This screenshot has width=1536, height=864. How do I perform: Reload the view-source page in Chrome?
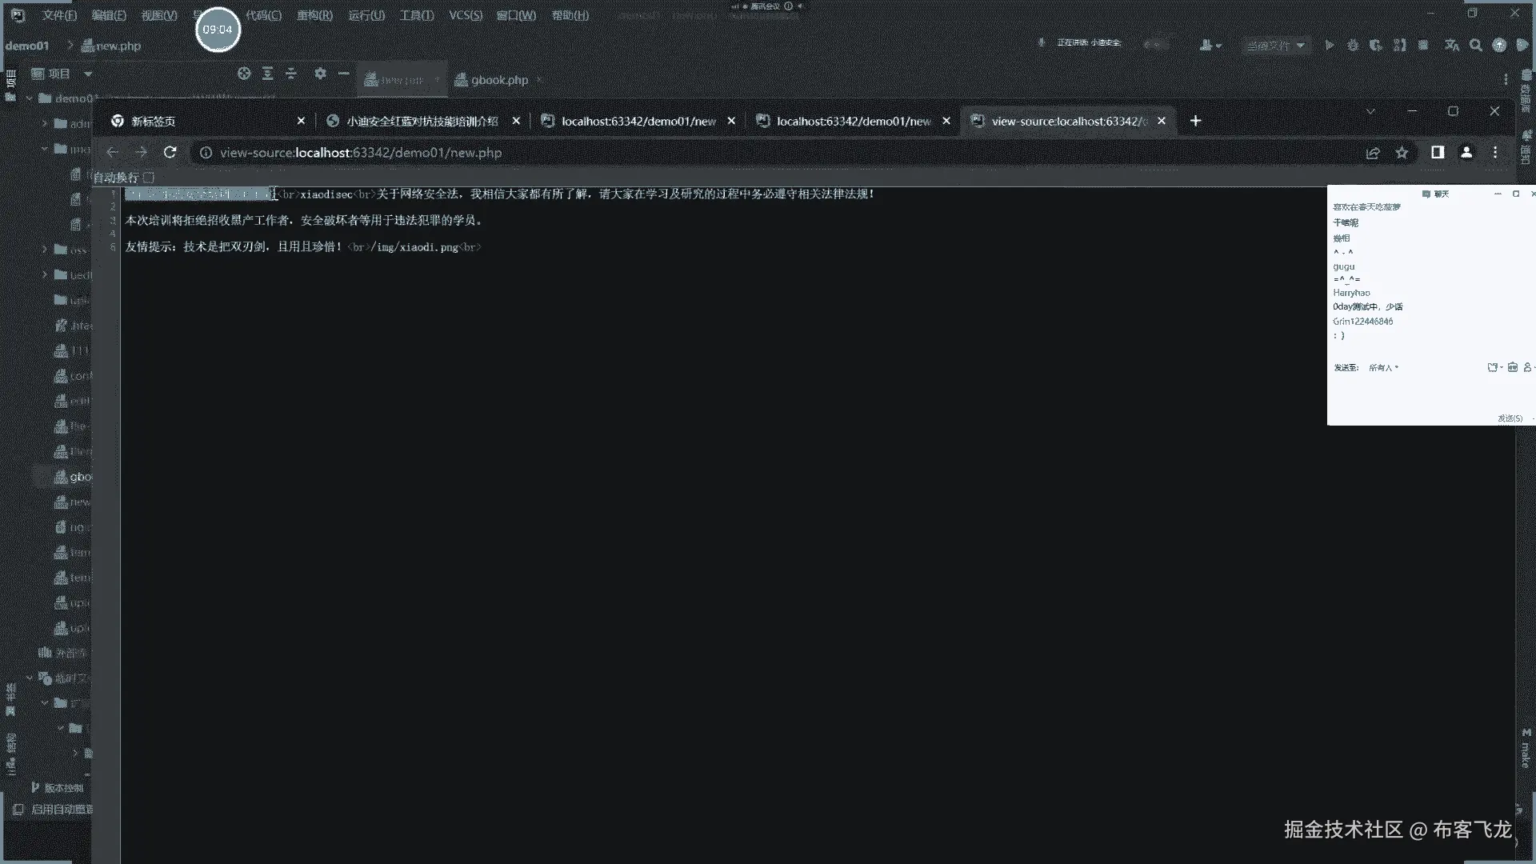click(x=170, y=152)
